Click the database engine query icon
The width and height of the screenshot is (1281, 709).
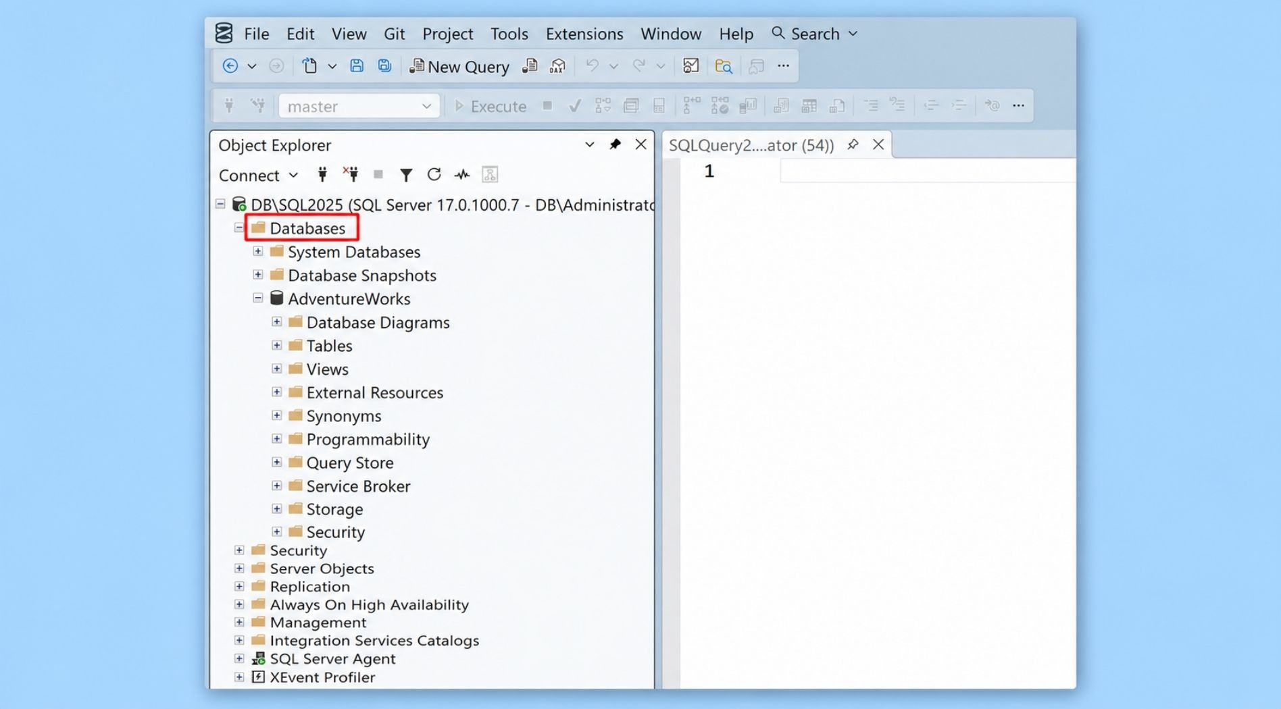530,65
